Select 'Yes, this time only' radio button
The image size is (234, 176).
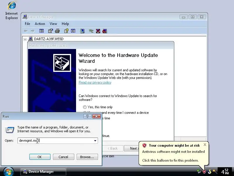click(x=85, y=107)
